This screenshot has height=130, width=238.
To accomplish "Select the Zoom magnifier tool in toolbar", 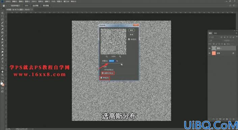I will point(2,75).
